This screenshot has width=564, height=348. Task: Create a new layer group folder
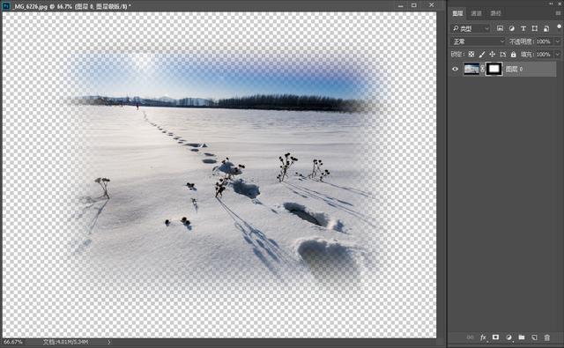coord(522,337)
